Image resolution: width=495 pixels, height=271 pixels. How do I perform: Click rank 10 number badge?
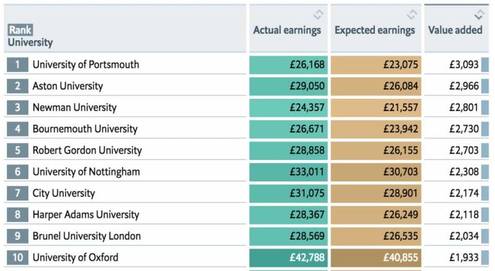pos(17,257)
